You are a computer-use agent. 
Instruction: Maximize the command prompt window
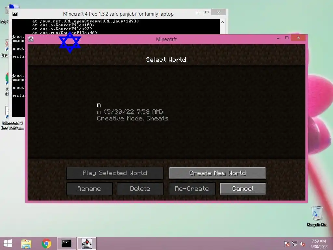click(x=206, y=12)
